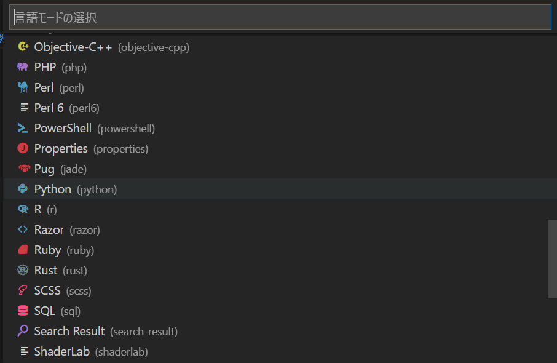
Task: Click the Razor angle brackets icon
Action: click(x=23, y=229)
